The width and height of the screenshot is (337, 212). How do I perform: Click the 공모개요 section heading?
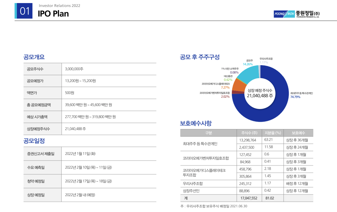click(34, 57)
